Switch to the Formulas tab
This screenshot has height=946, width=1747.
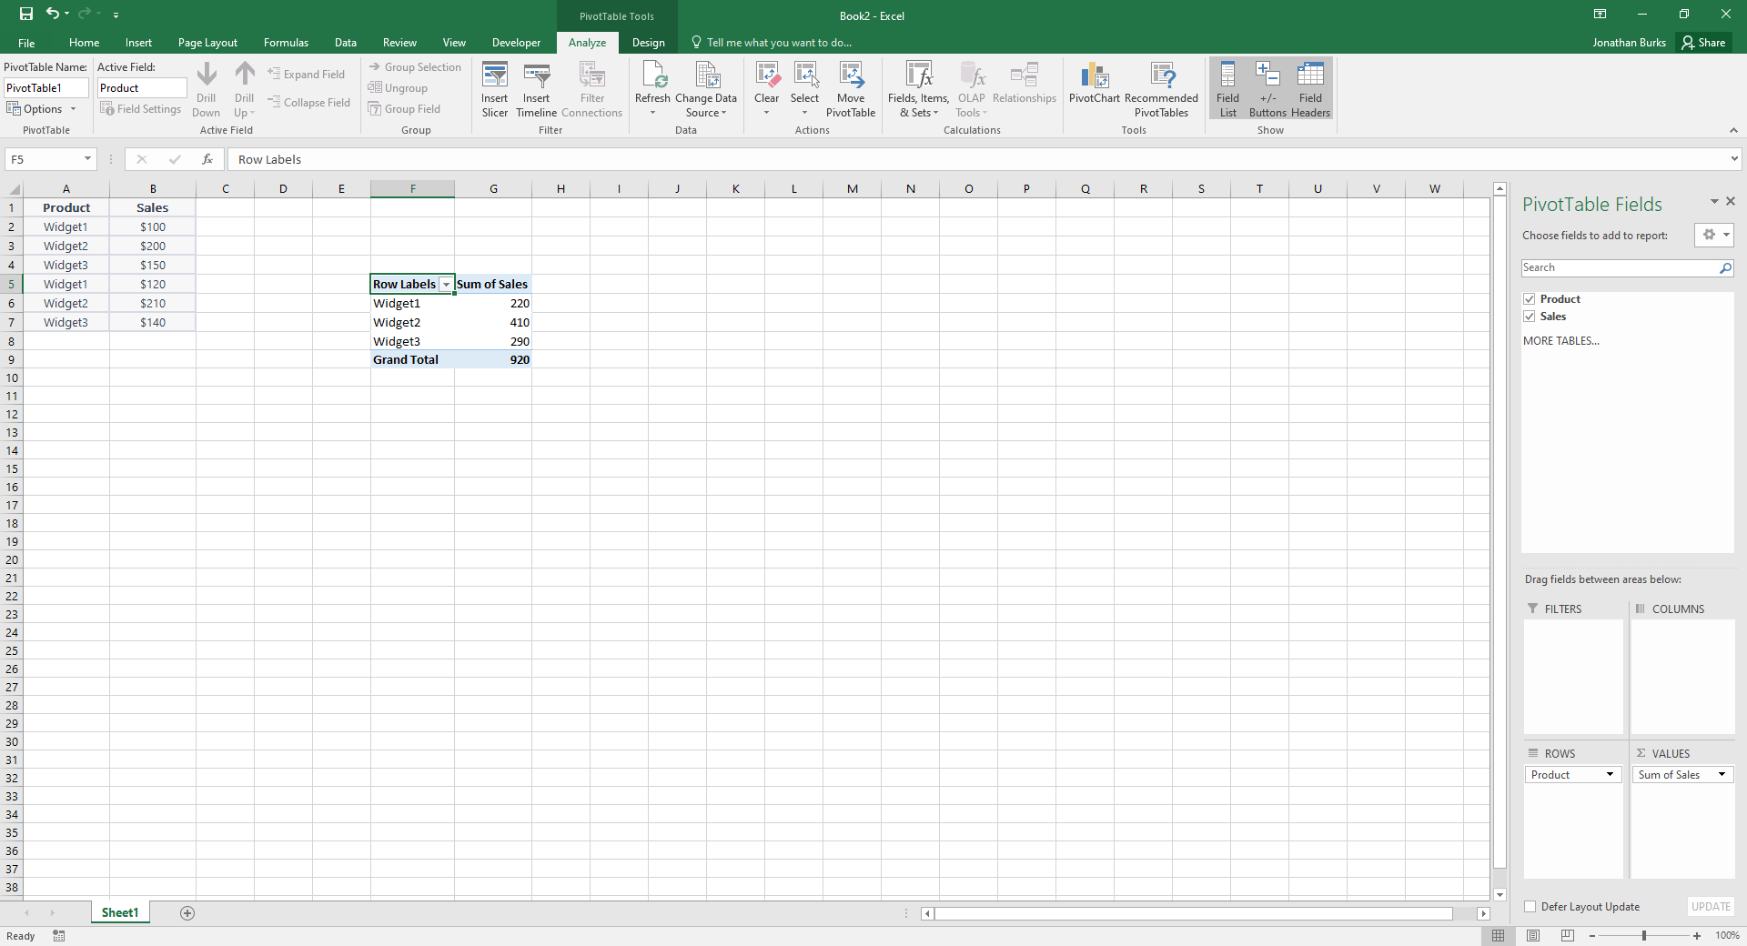pos(286,43)
